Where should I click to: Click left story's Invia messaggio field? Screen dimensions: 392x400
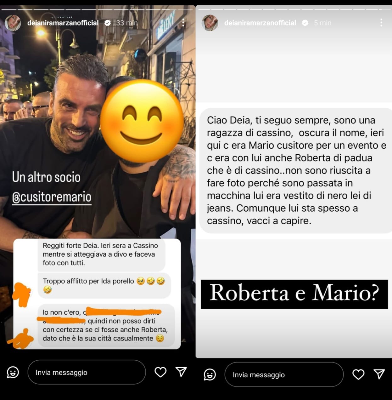87,372
